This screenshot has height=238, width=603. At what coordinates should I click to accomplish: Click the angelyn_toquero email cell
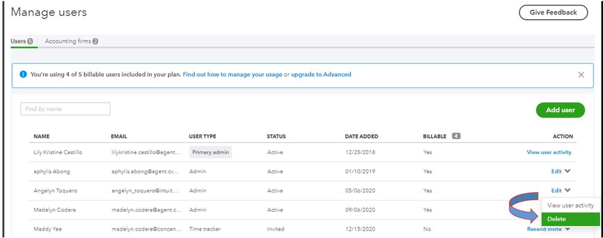145,190
